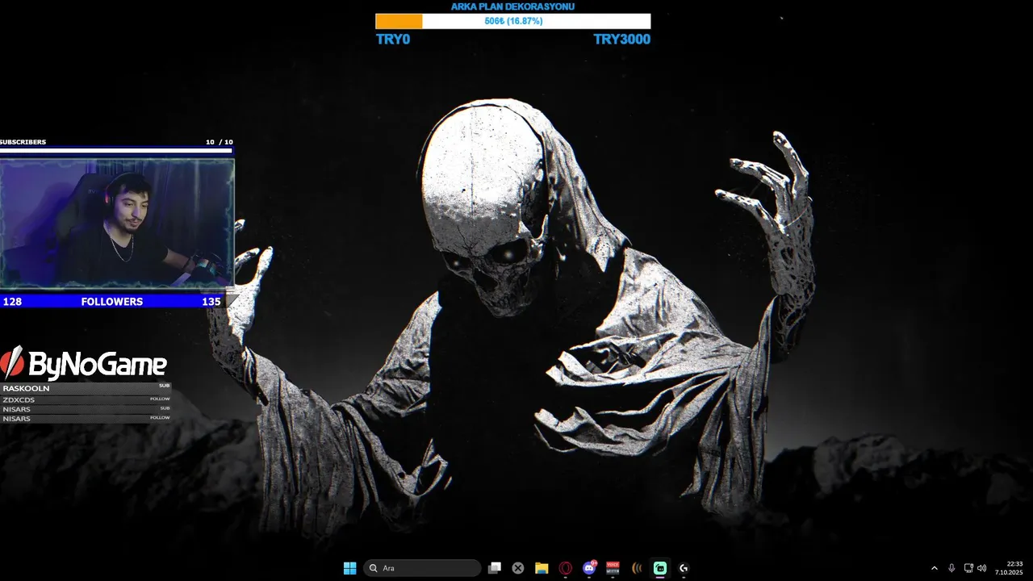Click the Ara search box in the taskbar

coord(422,568)
